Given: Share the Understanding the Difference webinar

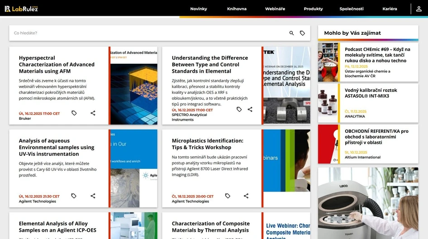Looking at the screenshot, I should coord(250,109).
